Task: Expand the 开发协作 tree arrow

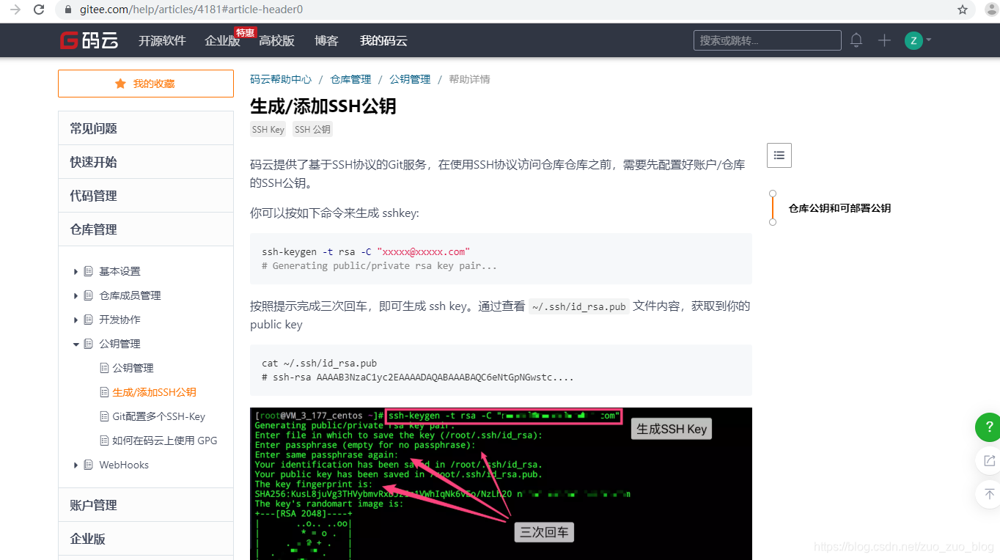Action: (76, 320)
